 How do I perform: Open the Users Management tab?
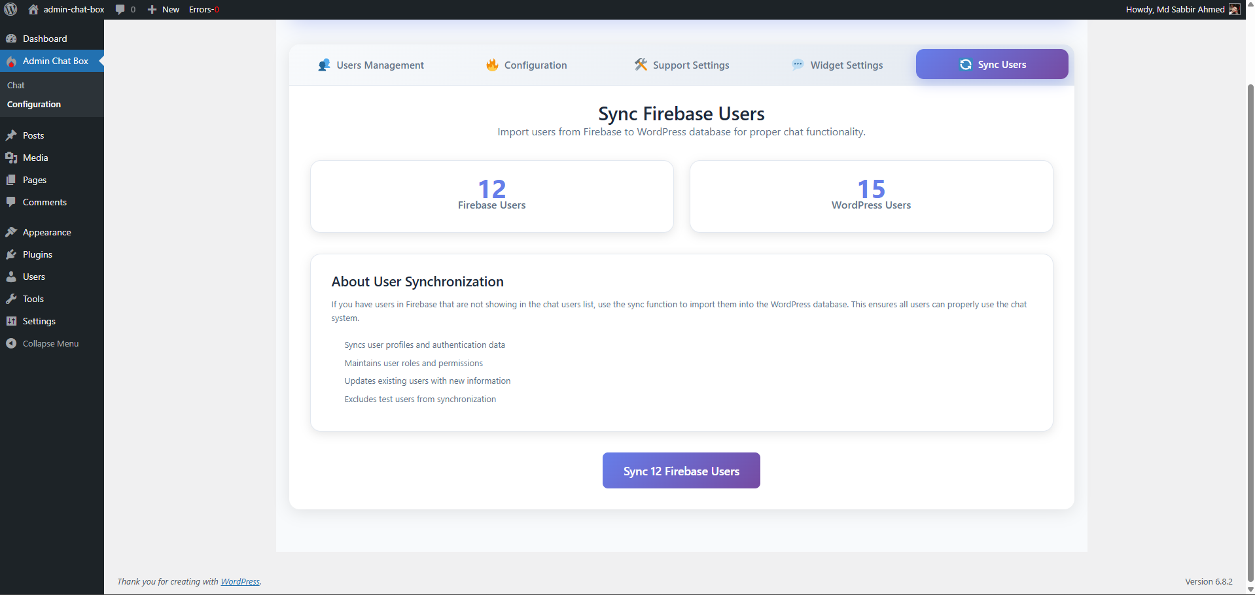point(371,65)
